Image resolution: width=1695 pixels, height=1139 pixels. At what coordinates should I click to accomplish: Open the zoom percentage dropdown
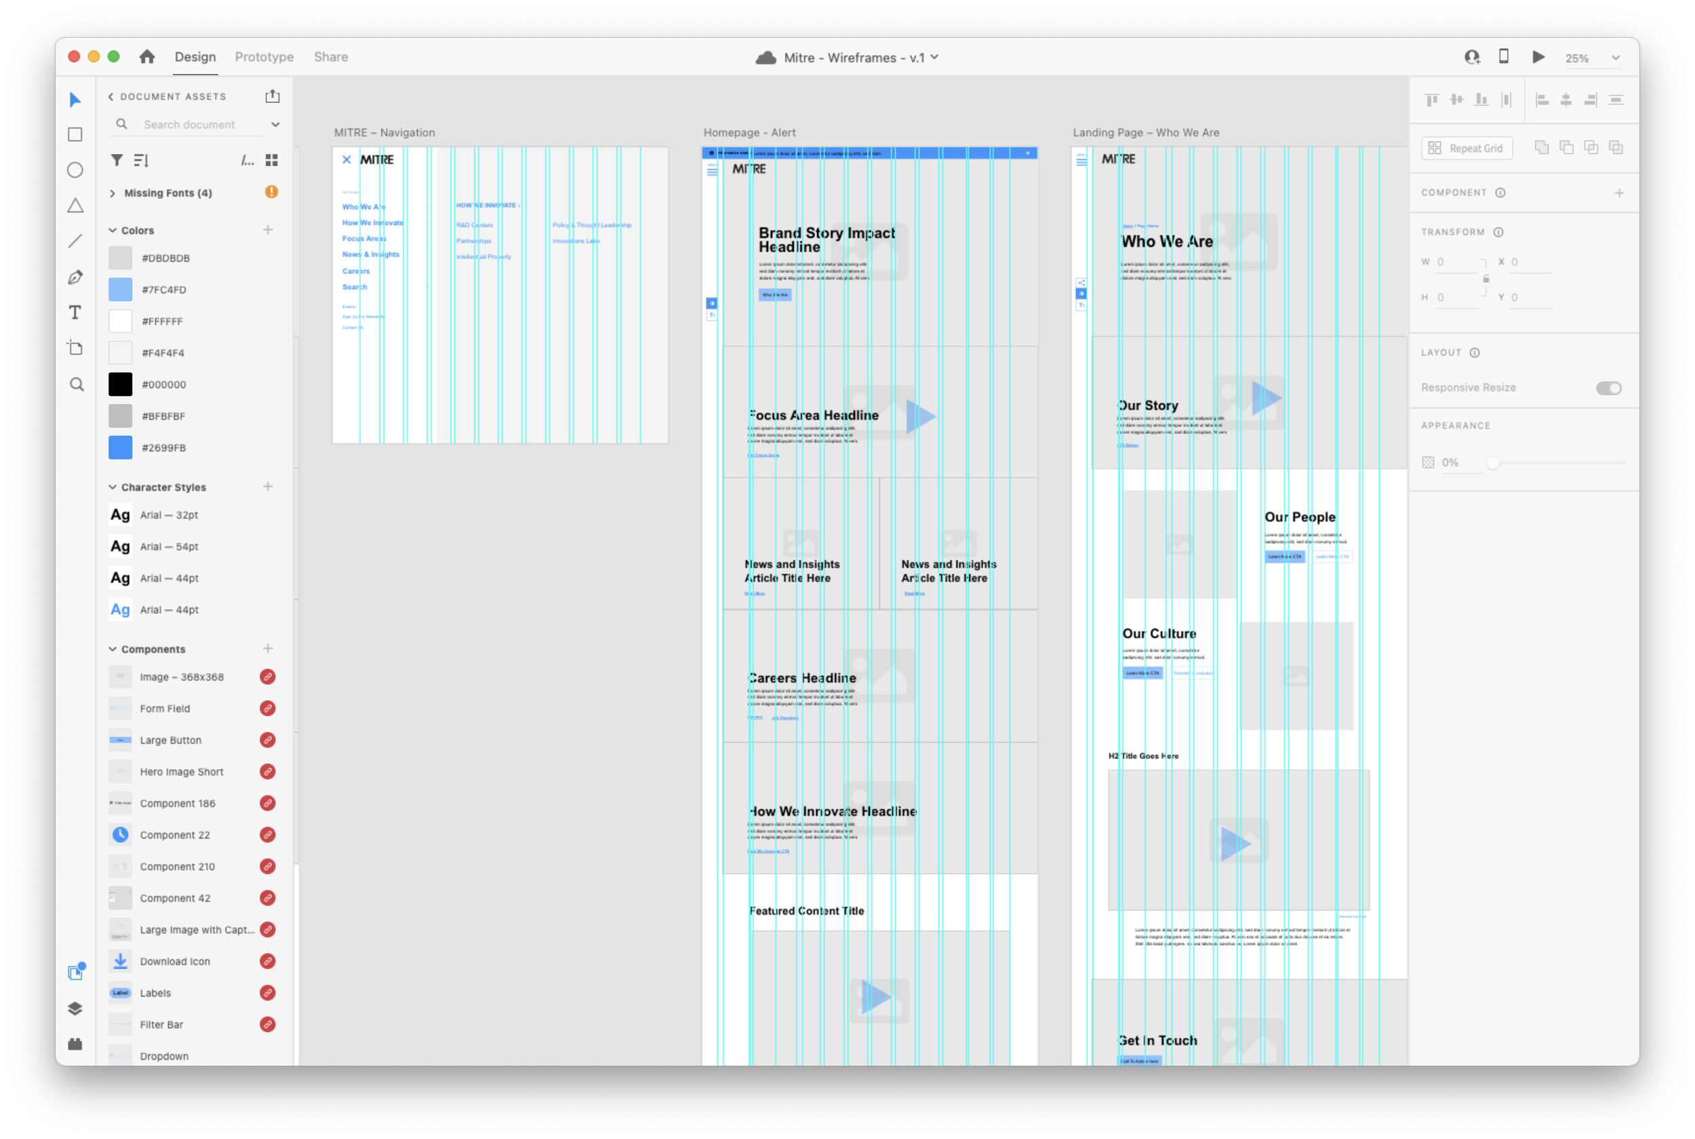tap(1615, 58)
